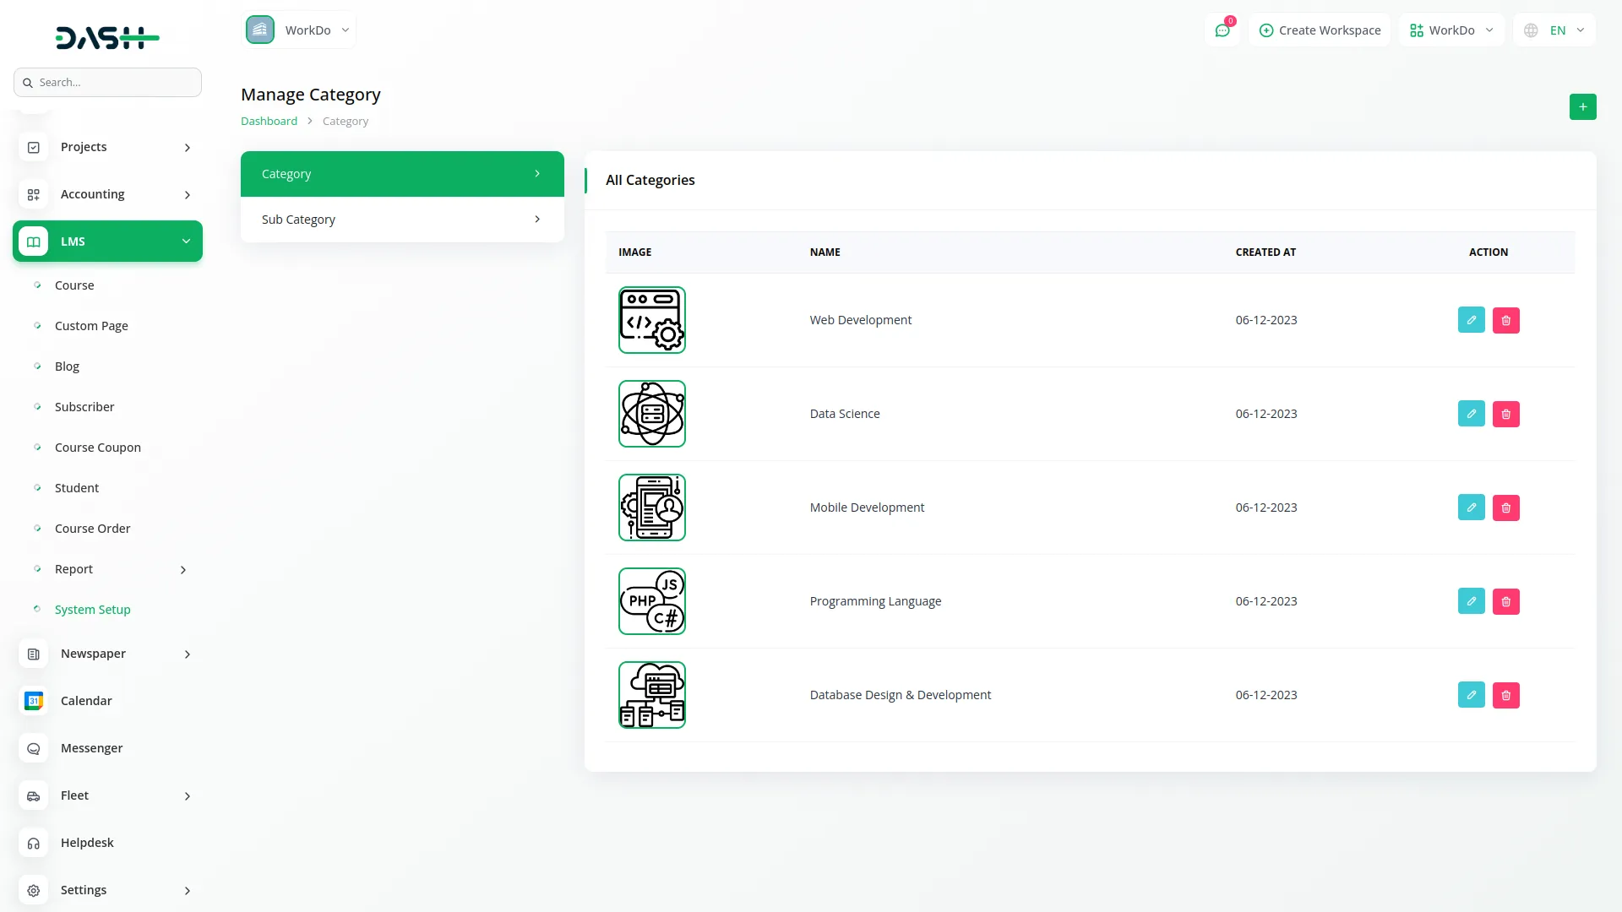Open the chat messages icon in header
Viewport: 1622px width, 912px height.
1222,30
